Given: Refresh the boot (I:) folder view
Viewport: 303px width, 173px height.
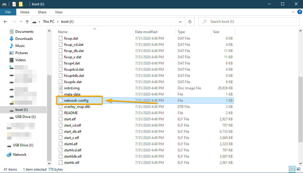Looking at the screenshot, I should tap(190, 22).
